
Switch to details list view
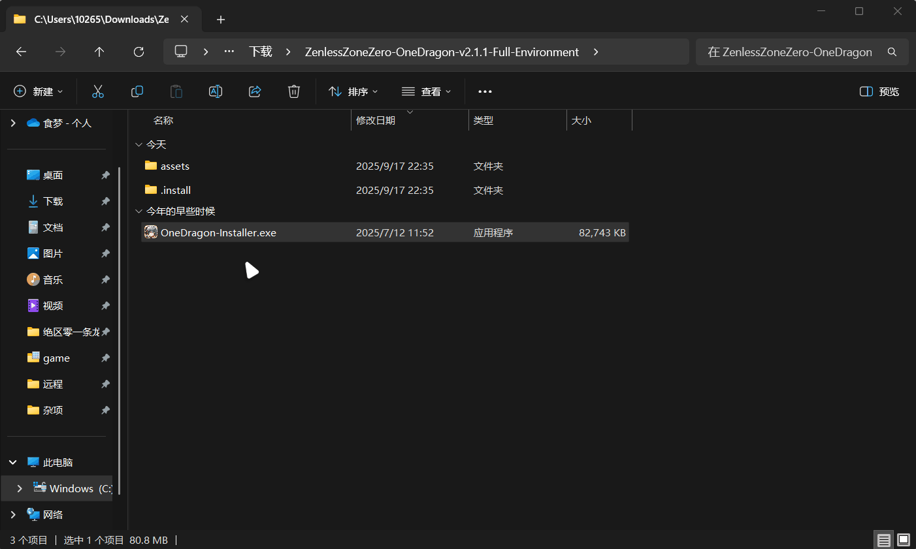pos(883,540)
